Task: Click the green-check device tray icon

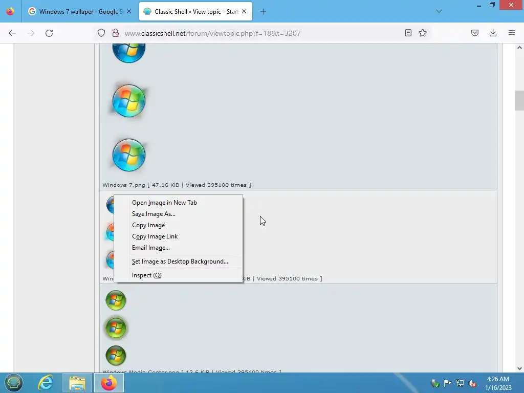Action: click(x=435, y=383)
